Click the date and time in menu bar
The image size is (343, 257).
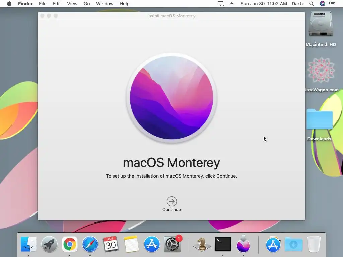pos(264,4)
